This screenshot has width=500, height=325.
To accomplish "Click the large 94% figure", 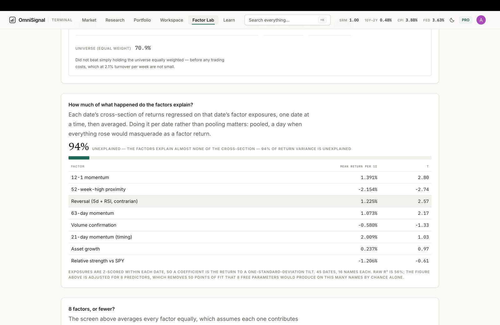I will click(79, 146).
